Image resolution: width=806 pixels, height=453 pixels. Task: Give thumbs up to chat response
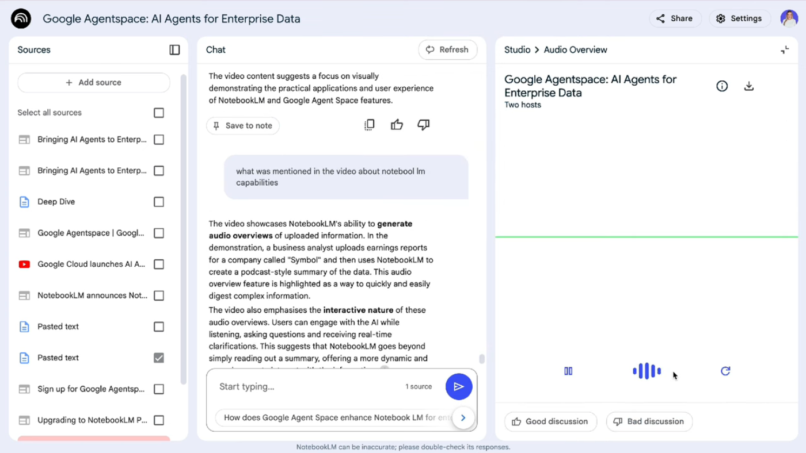pyautogui.click(x=397, y=125)
